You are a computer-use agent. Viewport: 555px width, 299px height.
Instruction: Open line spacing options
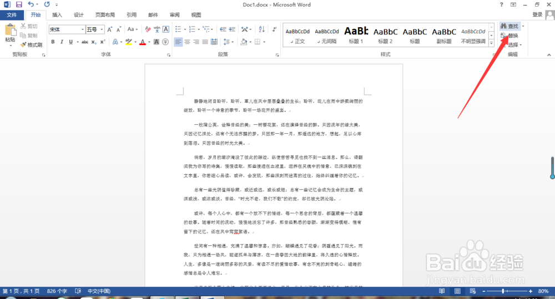(x=229, y=42)
